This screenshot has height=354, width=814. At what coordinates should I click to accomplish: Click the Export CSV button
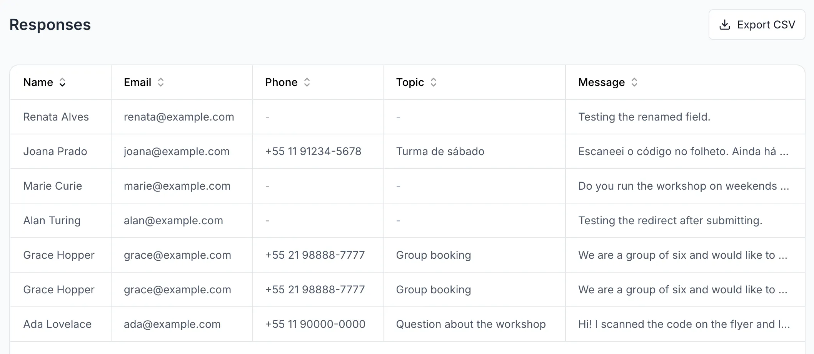tap(757, 25)
